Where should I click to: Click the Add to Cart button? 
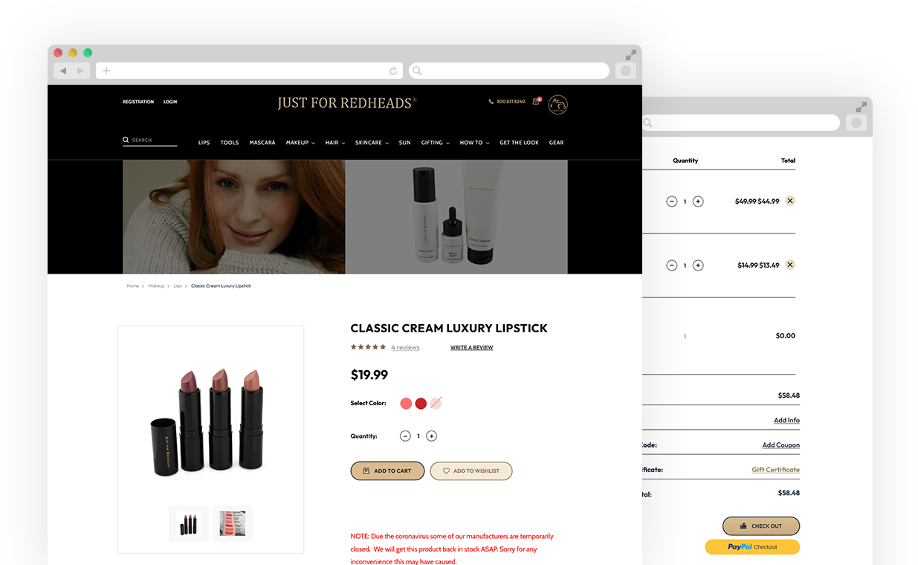[x=387, y=471]
